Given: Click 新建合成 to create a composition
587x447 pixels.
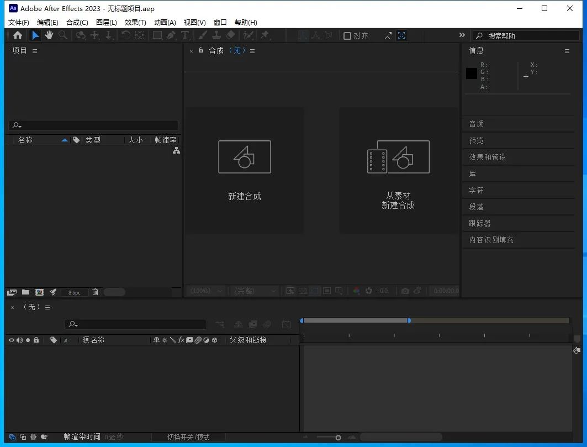Looking at the screenshot, I should [x=244, y=196].
